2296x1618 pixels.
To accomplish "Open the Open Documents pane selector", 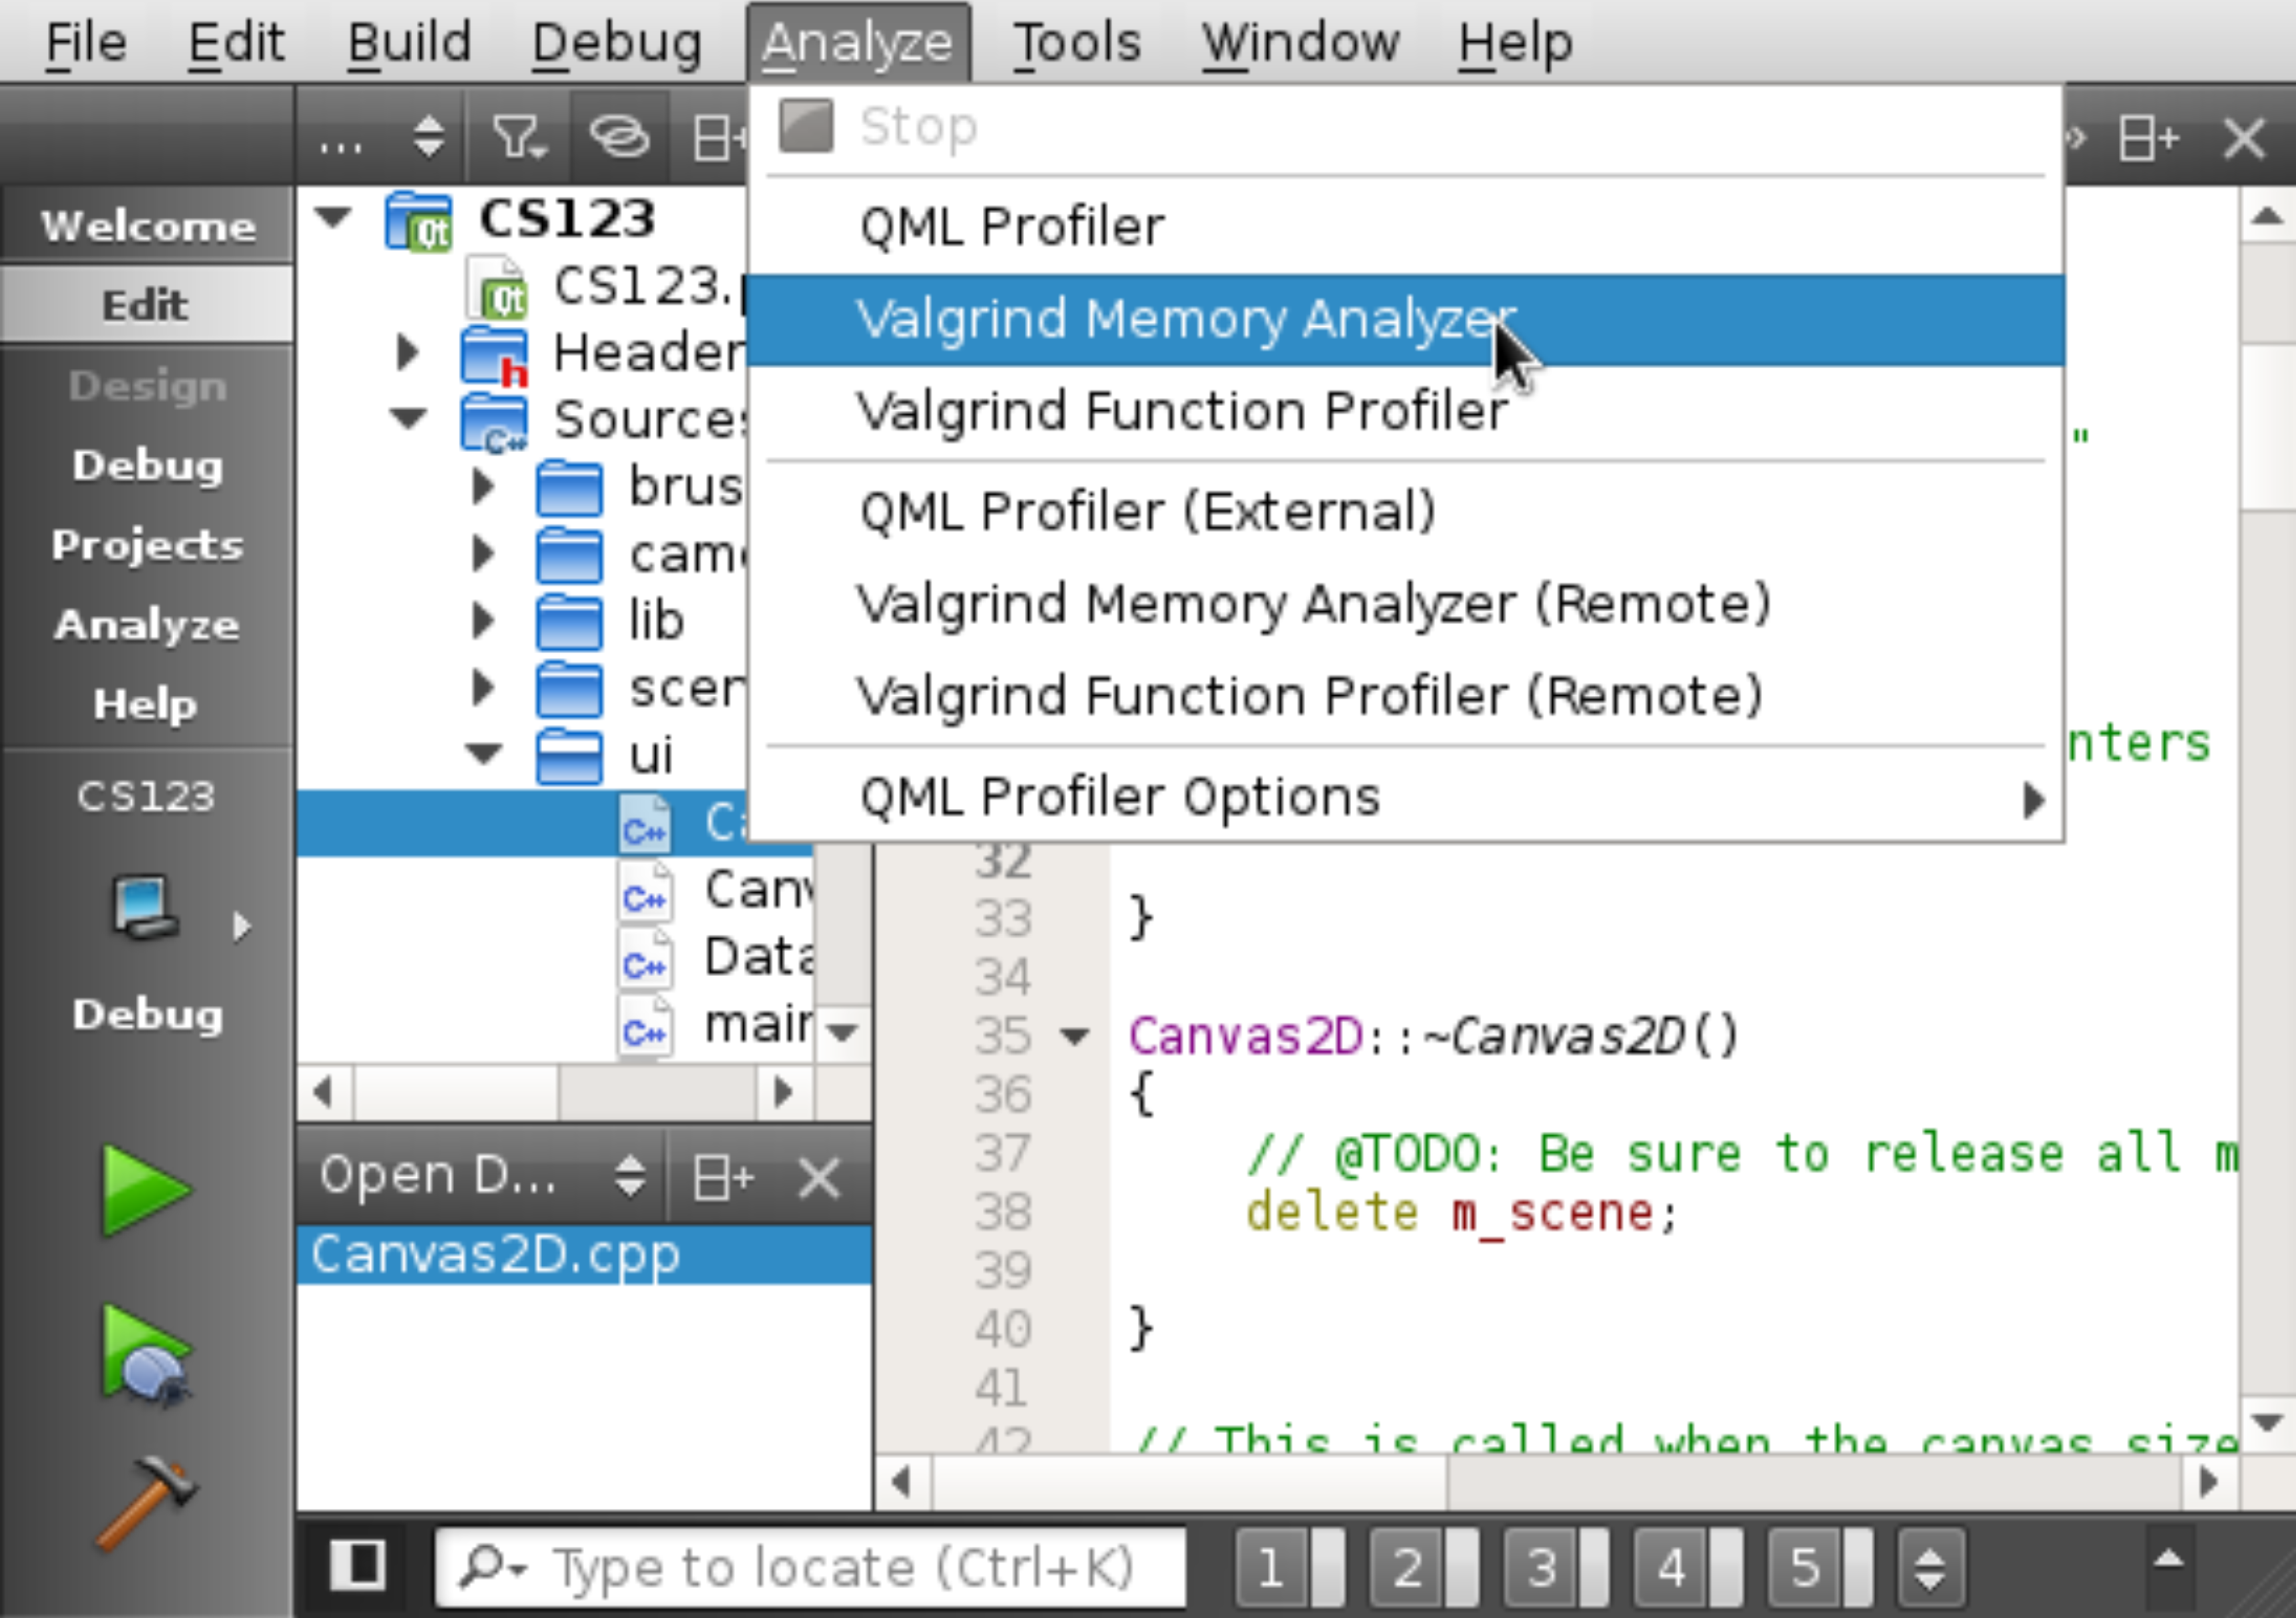I will point(483,1176).
